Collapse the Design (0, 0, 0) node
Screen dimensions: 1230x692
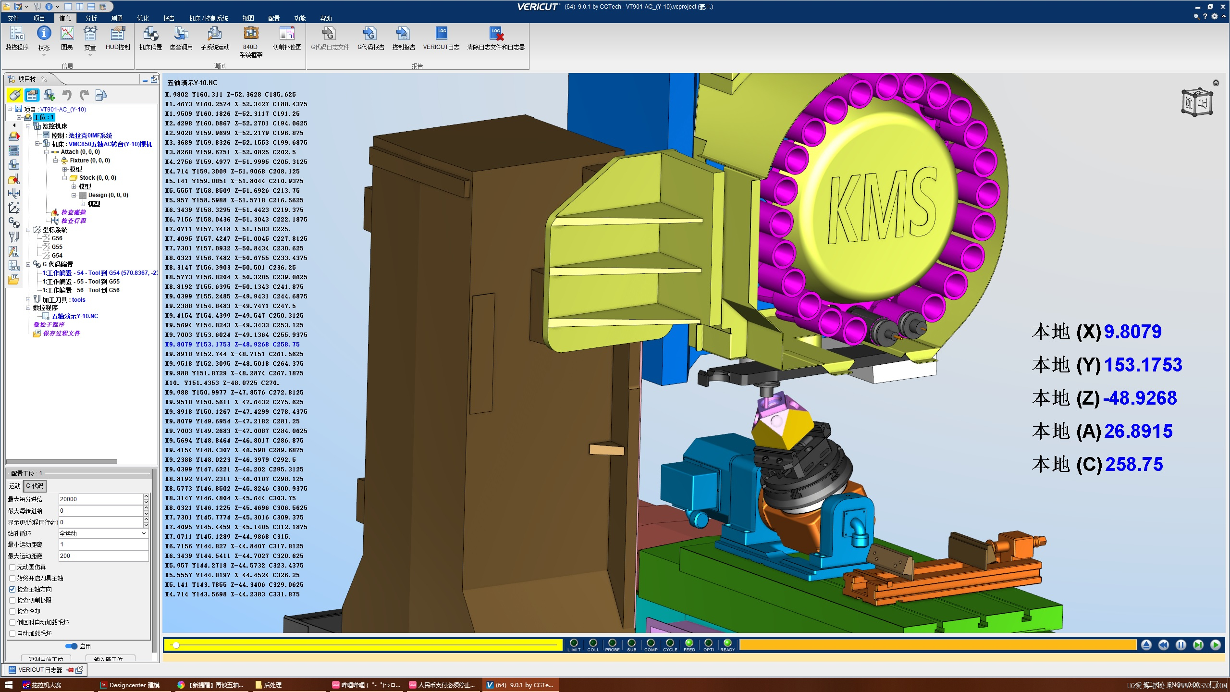[x=74, y=195]
